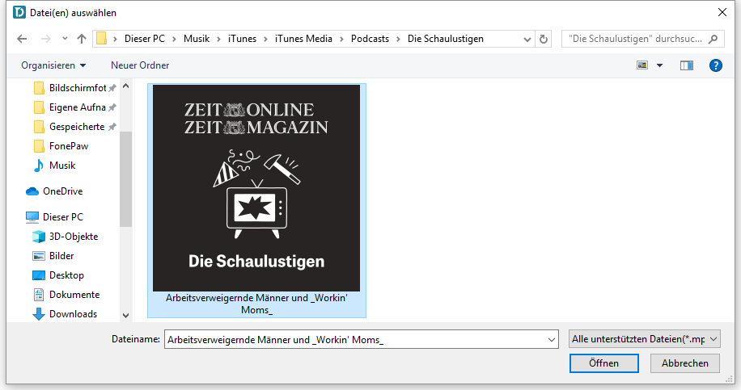The width and height of the screenshot is (741, 390).
Task: Expand the chevron after Dieser PC breadcrumb
Action: [174, 39]
